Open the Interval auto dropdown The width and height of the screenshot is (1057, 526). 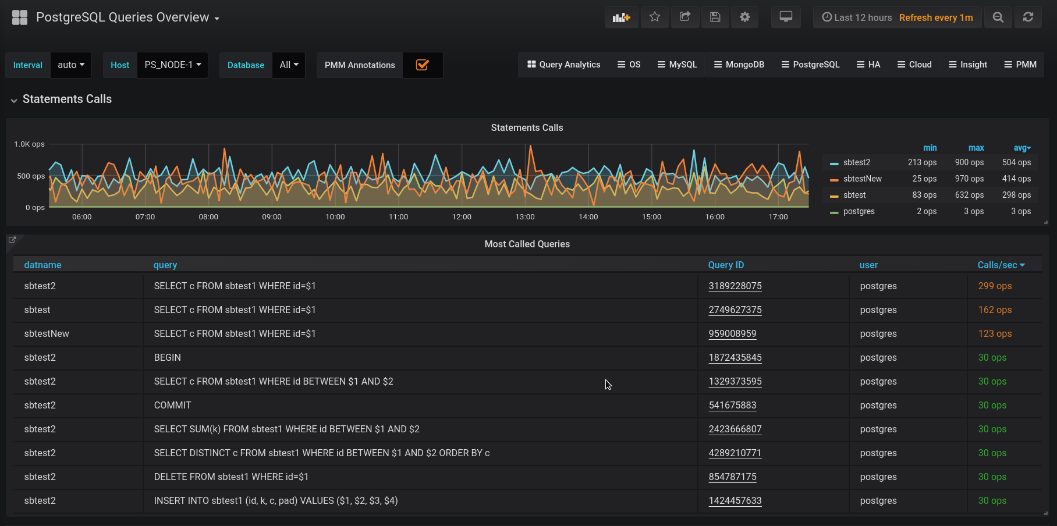[71, 65]
